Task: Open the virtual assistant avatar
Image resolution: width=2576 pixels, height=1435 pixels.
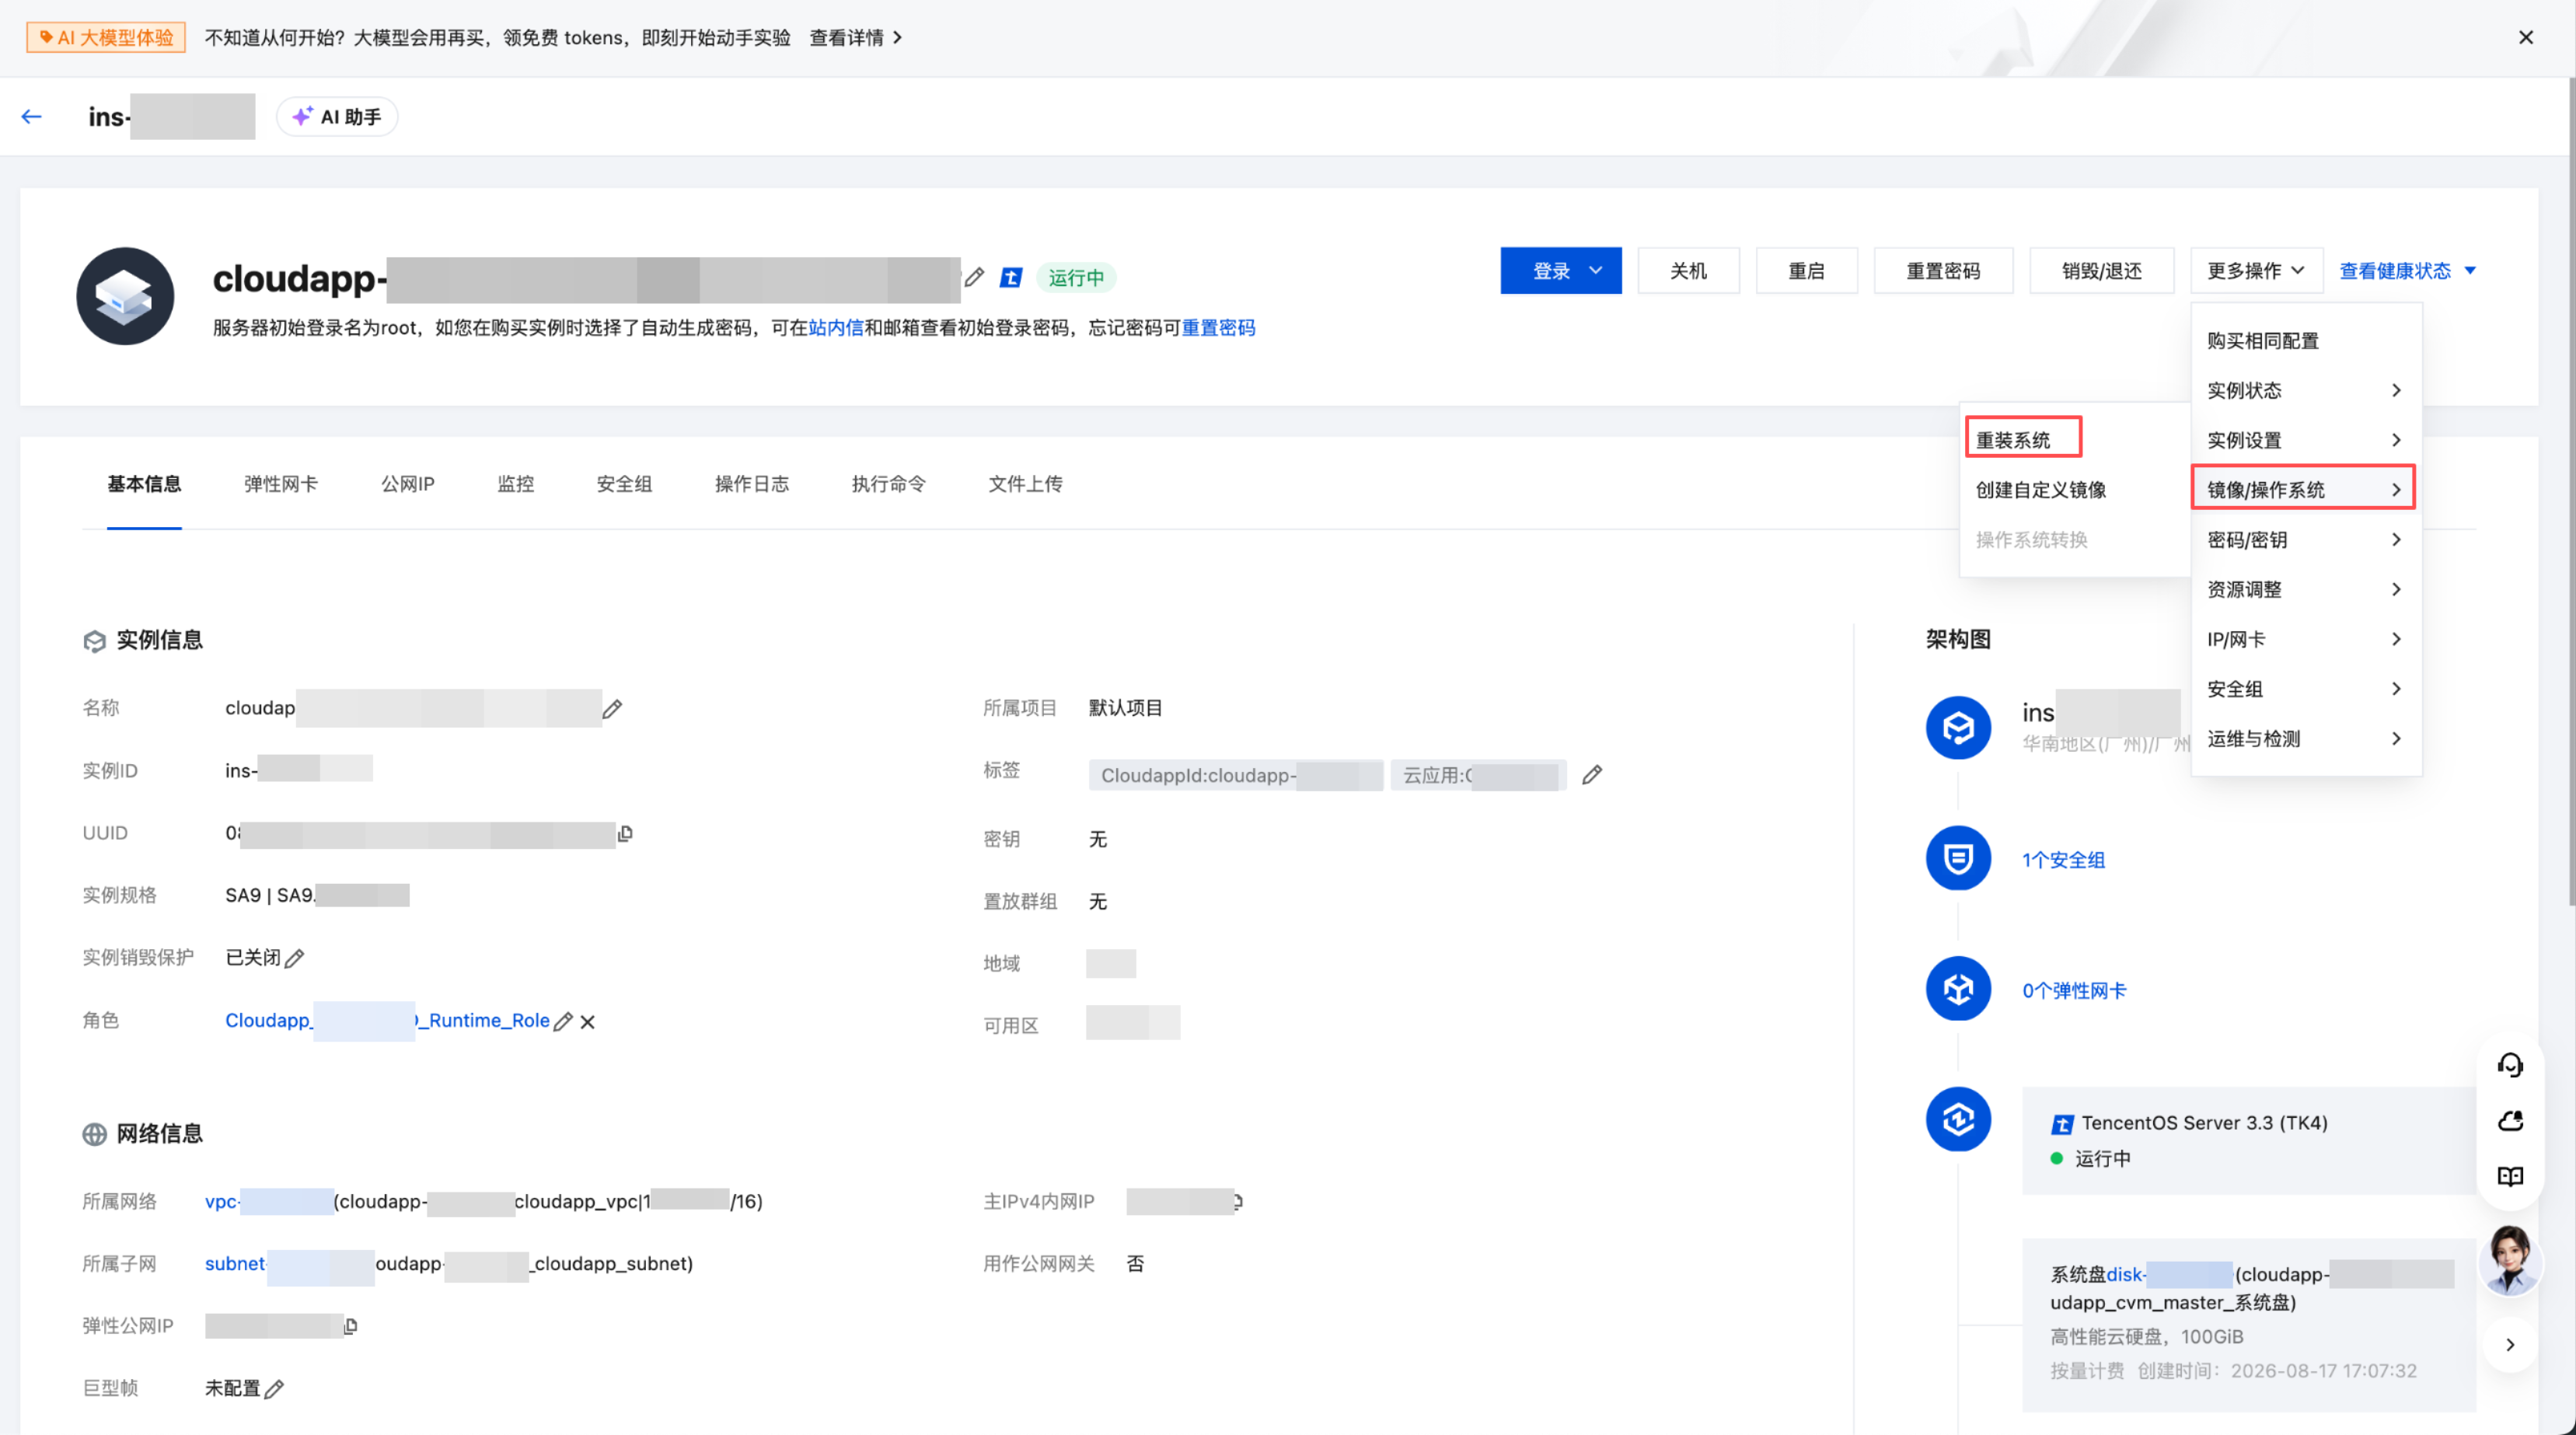Action: click(2510, 1260)
